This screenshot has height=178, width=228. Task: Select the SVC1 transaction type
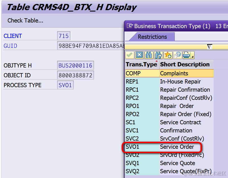[132, 130]
